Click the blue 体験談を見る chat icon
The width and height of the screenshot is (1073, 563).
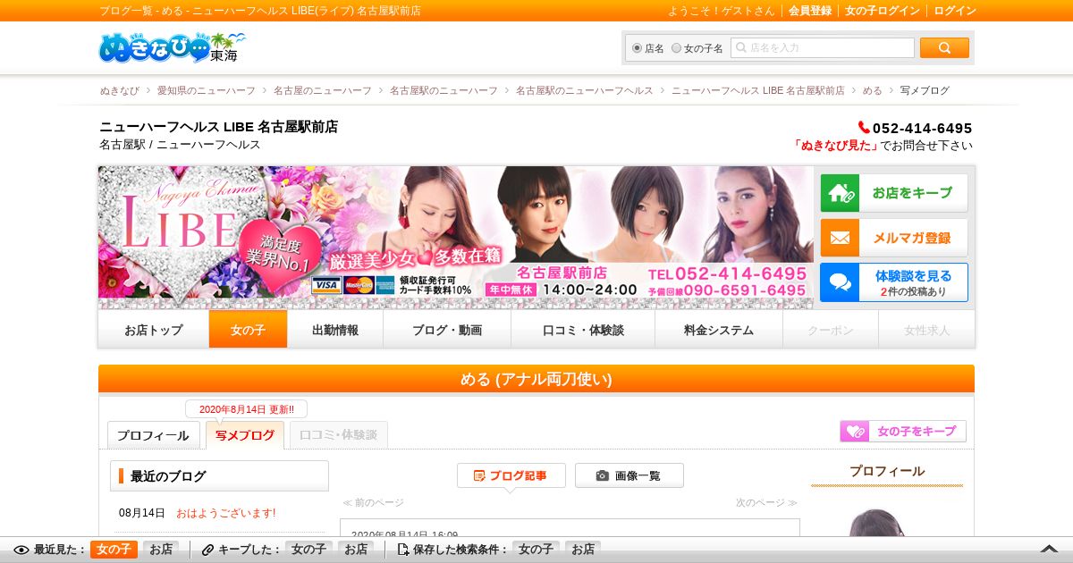pyautogui.click(x=840, y=282)
